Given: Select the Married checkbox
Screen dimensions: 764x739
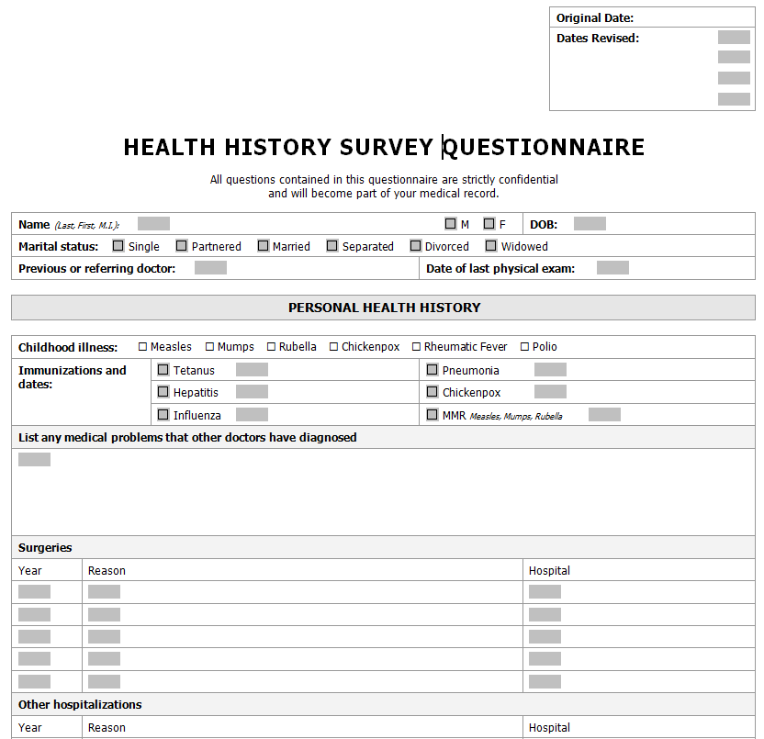Looking at the screenshot, I should click(264, 245).
